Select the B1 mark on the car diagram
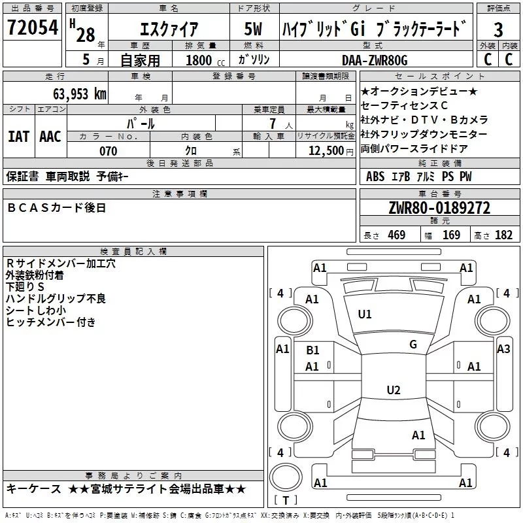Screen dimensions: 523x523 312,350
